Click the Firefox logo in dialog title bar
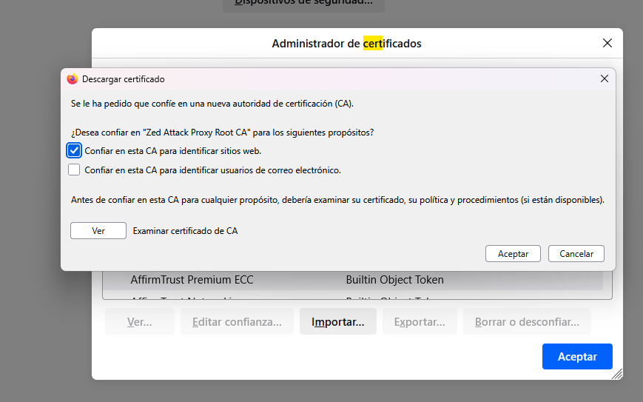643x402 pixels. (73, 78)
